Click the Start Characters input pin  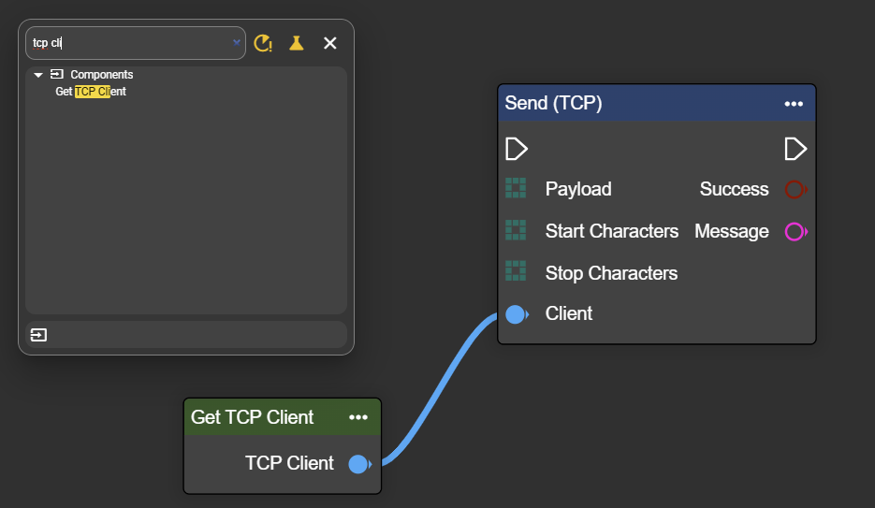click(x=515, y=231)
